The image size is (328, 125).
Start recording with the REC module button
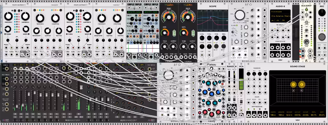pos(322,37)
